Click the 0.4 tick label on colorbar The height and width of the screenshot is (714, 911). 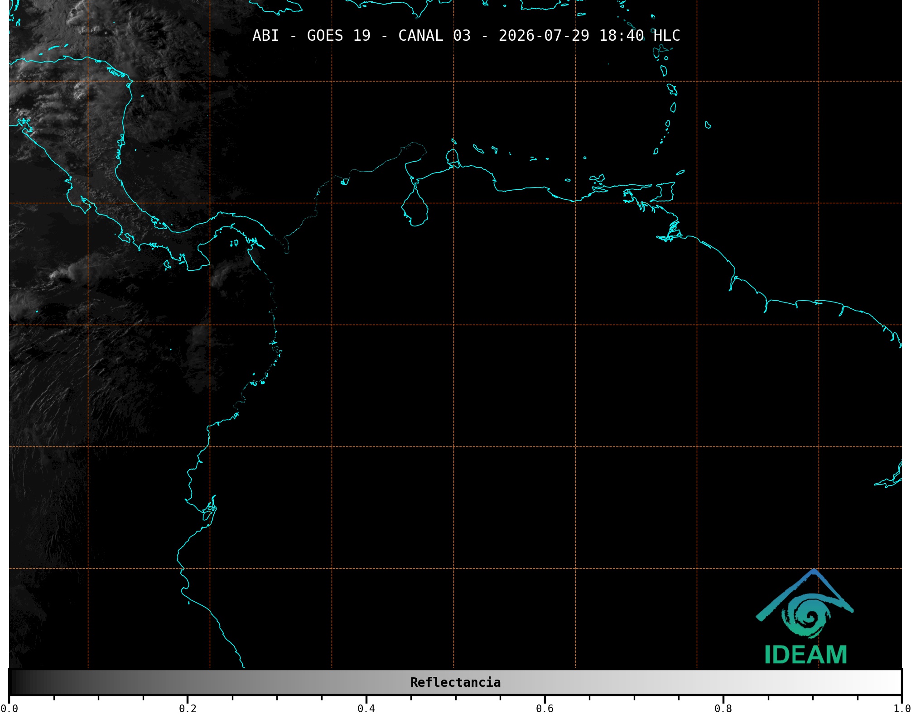coord(366,709)
